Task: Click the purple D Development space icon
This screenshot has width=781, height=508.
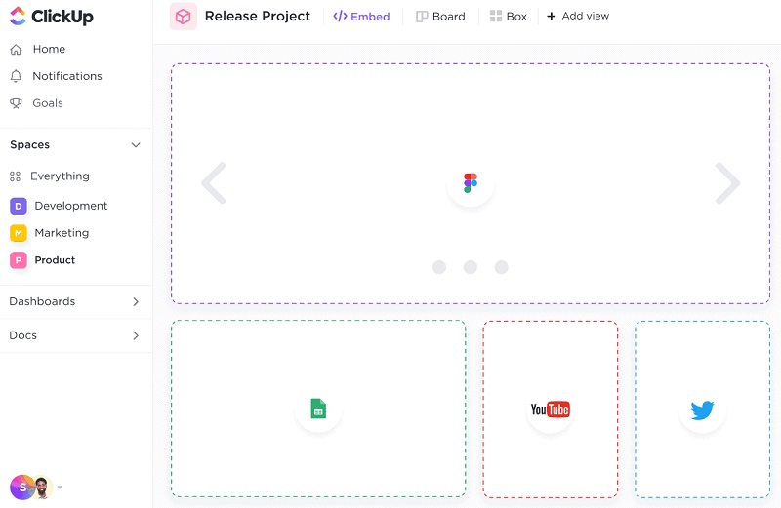Action: click(19, 206)
